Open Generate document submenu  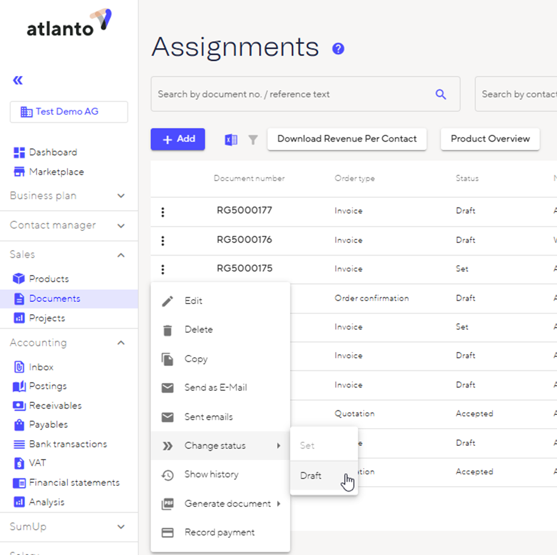click(x=227, y=504)
